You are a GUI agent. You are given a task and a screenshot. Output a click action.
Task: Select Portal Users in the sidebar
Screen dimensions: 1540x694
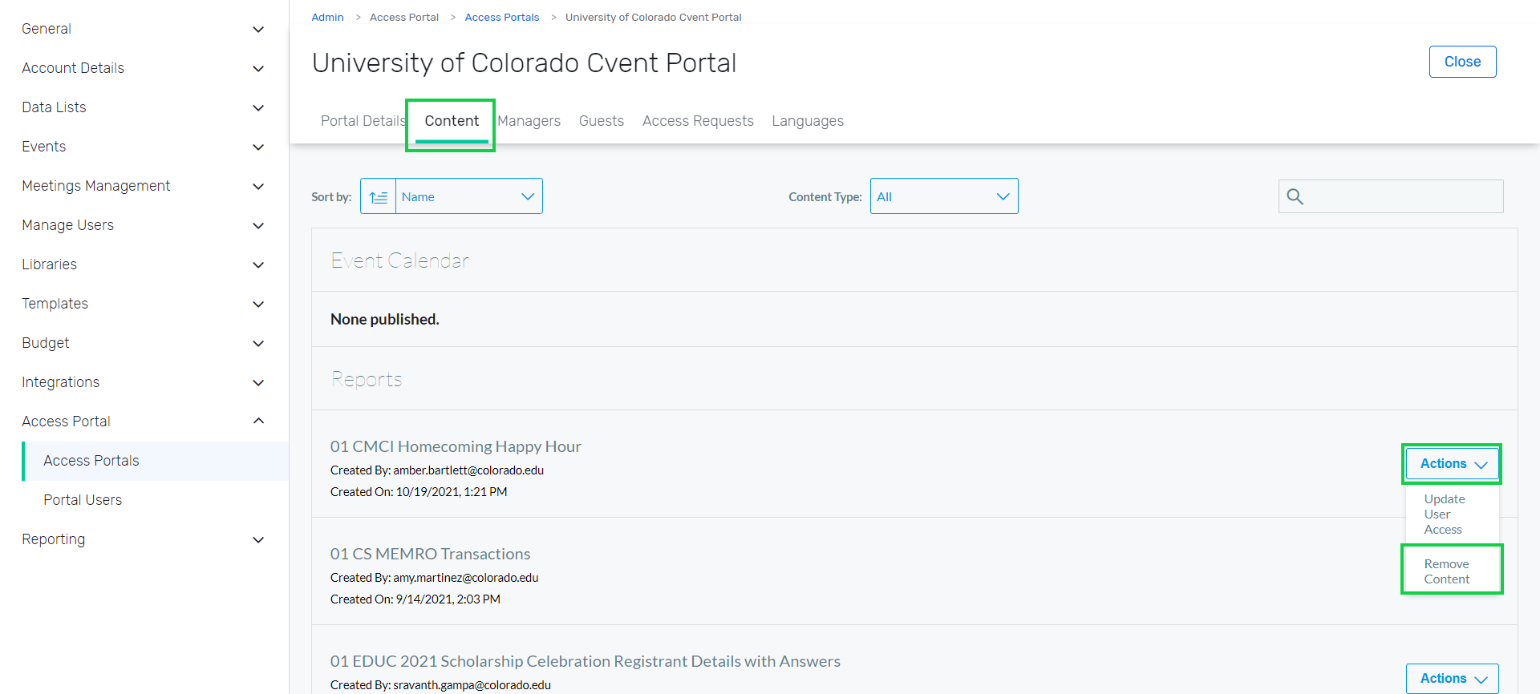coord(156,500)
